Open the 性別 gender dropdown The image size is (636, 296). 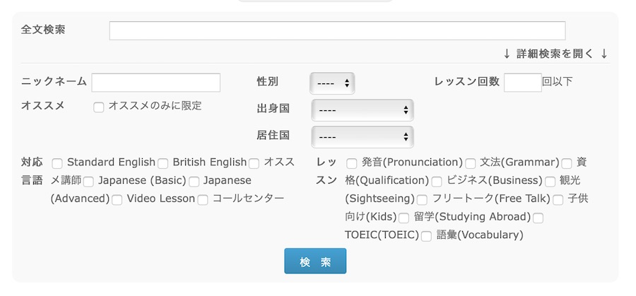click(x=331, y=83)
